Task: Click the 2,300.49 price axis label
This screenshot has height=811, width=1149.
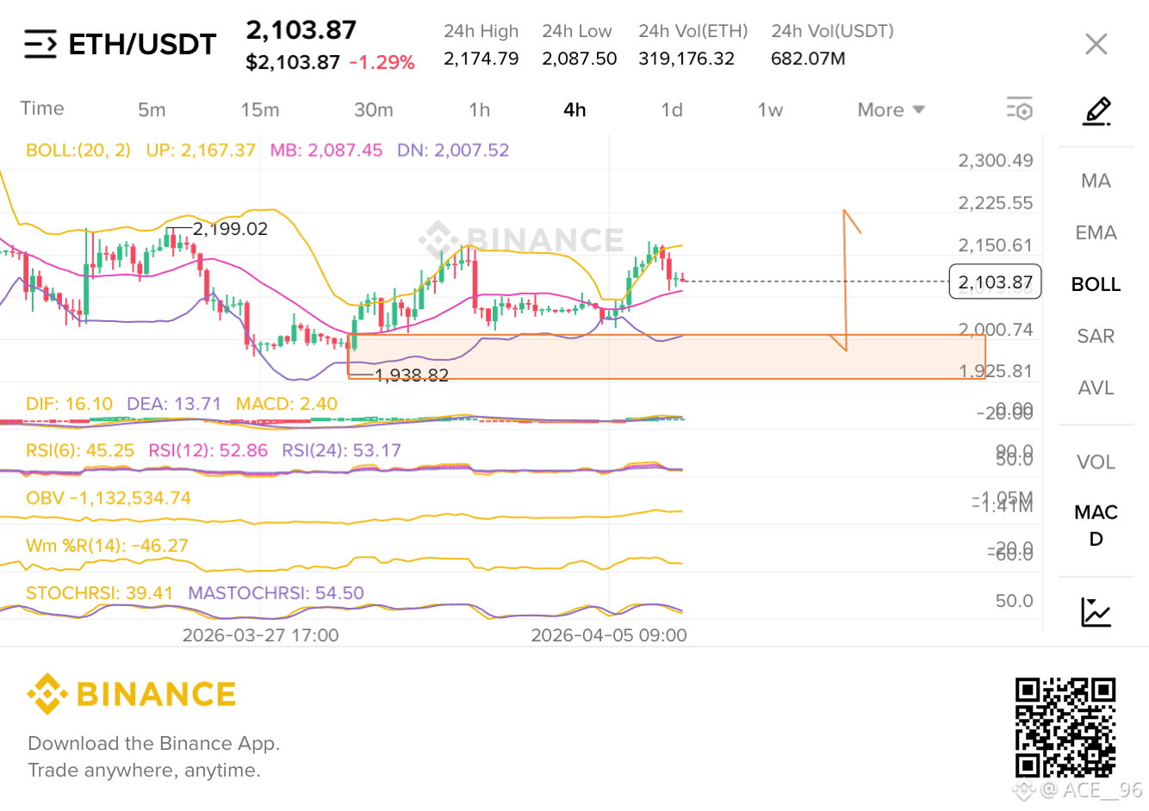Action: [996, 160]
